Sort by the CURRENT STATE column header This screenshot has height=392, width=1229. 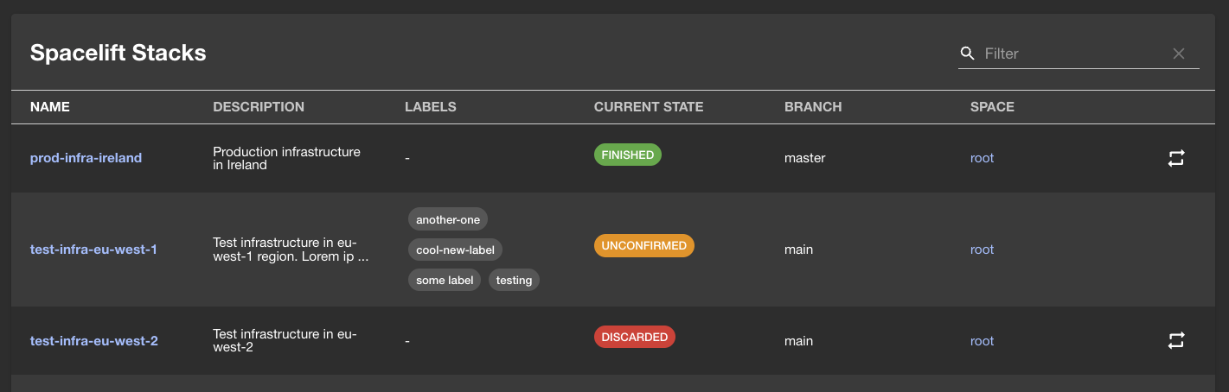coord(649,107)
